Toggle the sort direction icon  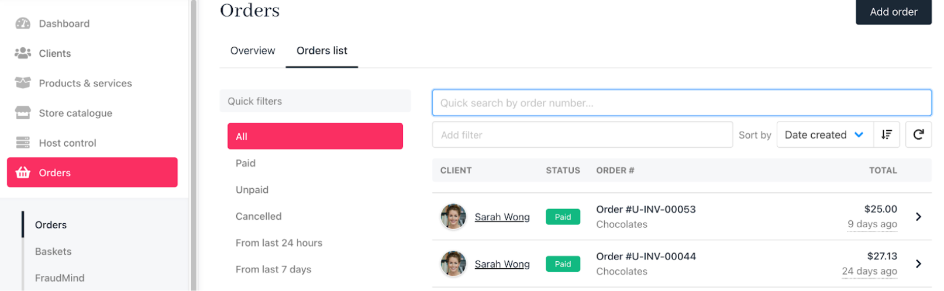(887, 135)
